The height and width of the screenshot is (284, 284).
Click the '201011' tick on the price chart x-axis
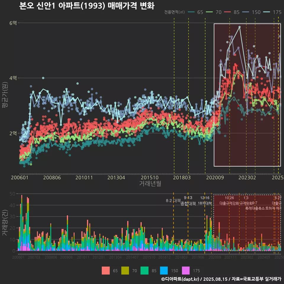[x=84, y=177]
